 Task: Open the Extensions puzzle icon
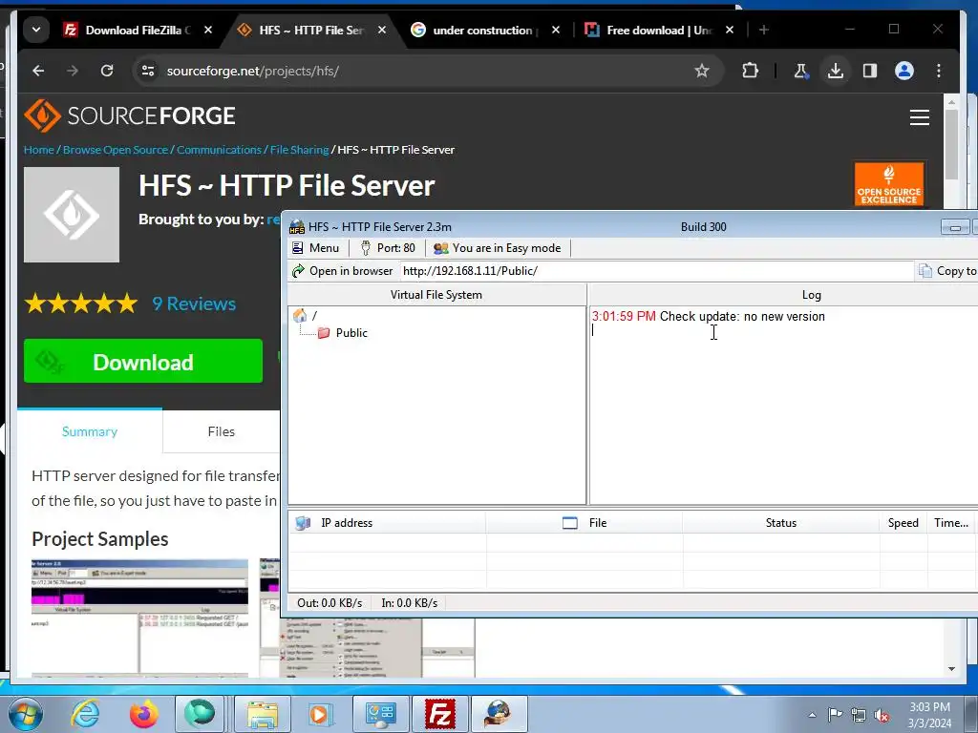tap(751, 71)
